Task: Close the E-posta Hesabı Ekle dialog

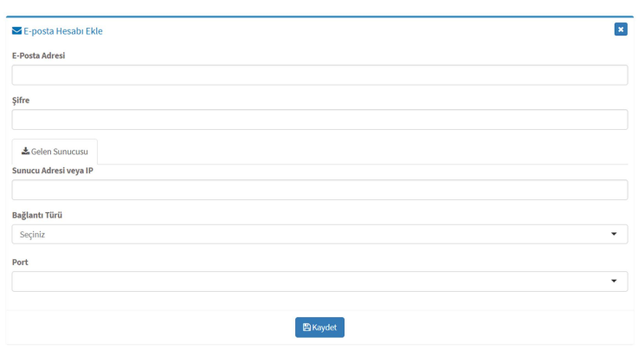Action: (621, 29)
